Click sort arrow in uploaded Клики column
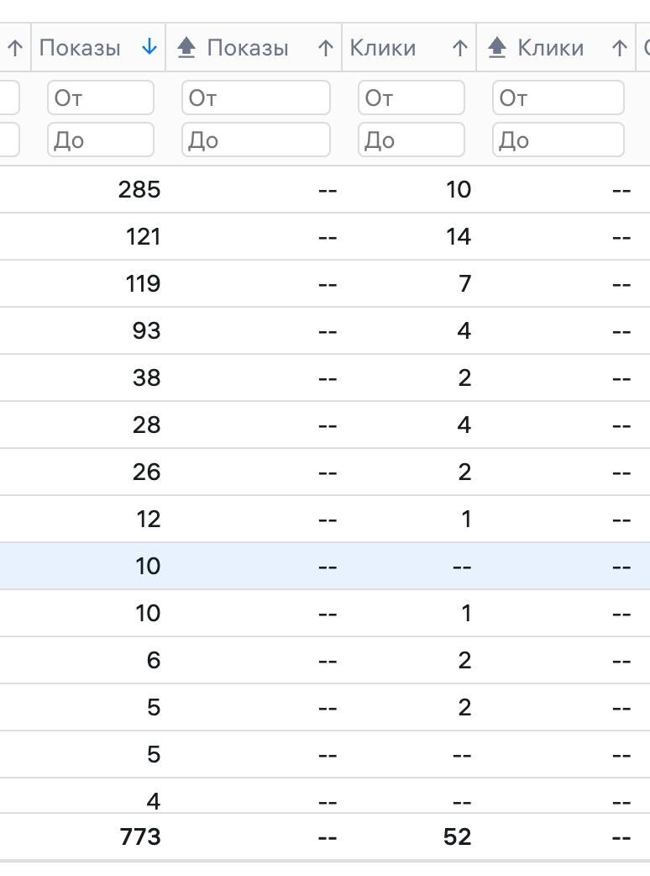The height and width of the screenshot is (876, 650). point(619,48)
